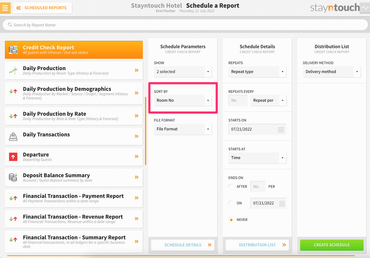Go back to Scheduled Reports

coord(43,8)
